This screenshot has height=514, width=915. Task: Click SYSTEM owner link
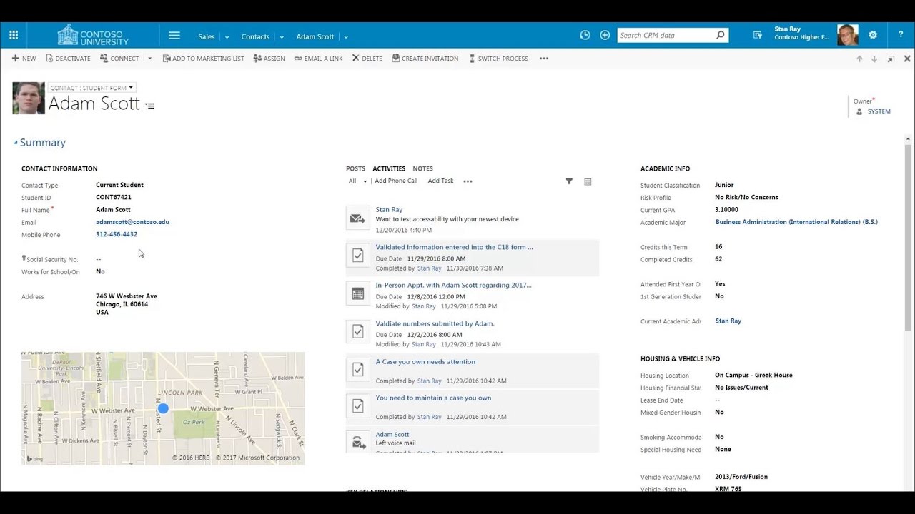tap(879, 111)
